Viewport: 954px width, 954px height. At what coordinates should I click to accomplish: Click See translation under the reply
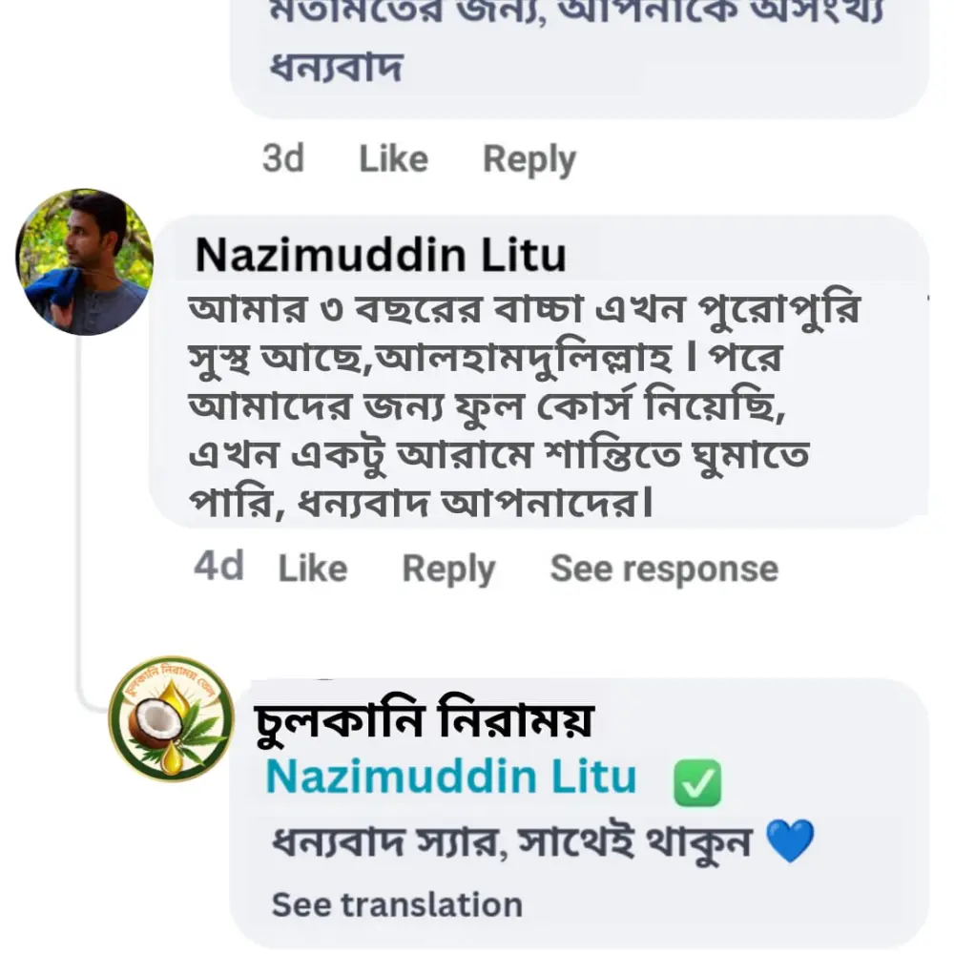tap(397, 903)
